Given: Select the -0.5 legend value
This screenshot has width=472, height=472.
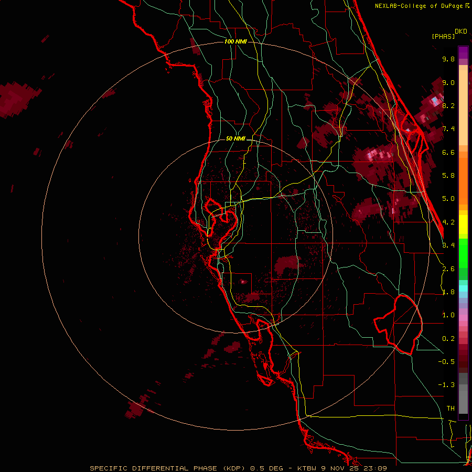Looking at the screenshot, I should point(446,362).
